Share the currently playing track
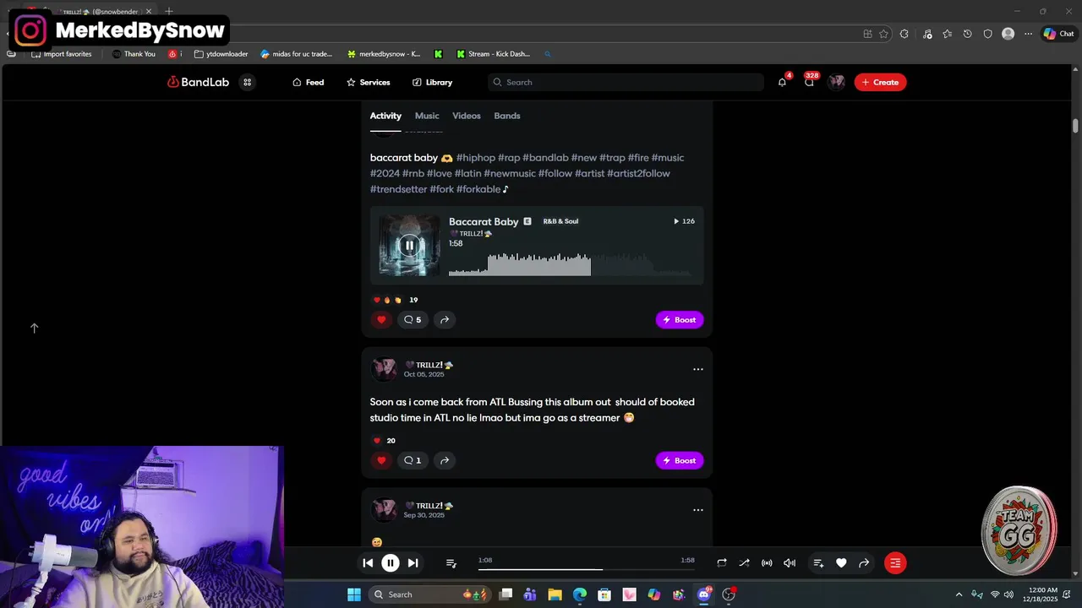The image size is (1082, 608). click(864, 563)
